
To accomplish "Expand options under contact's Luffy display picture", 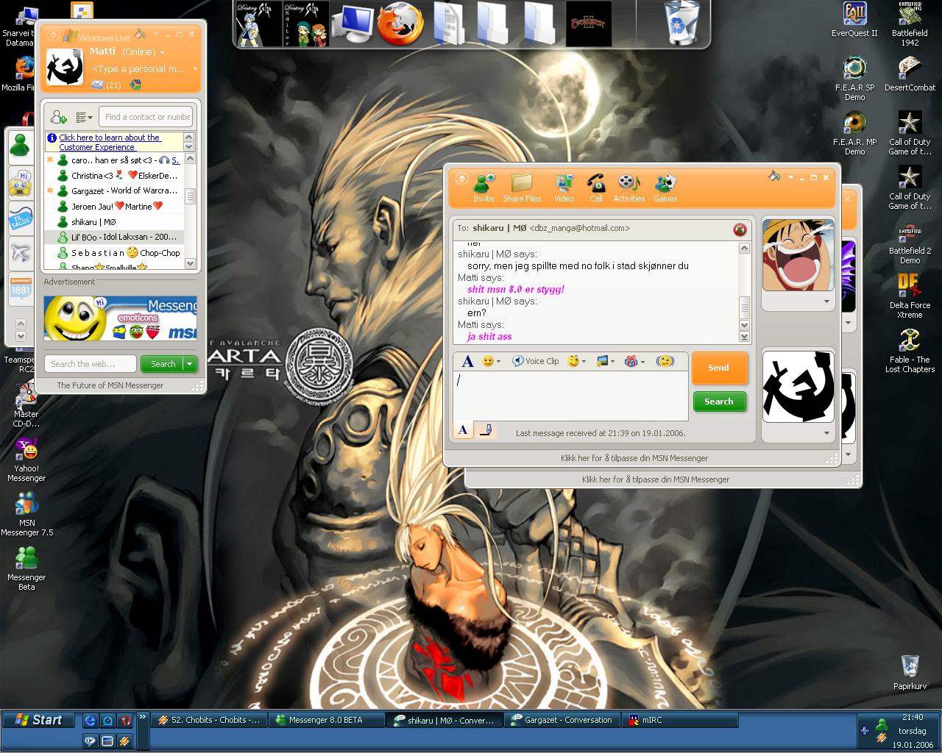I will click(826, 301).
